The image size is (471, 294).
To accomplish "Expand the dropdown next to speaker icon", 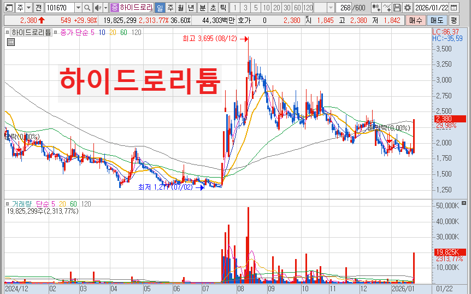I will [x=105, y=8].
